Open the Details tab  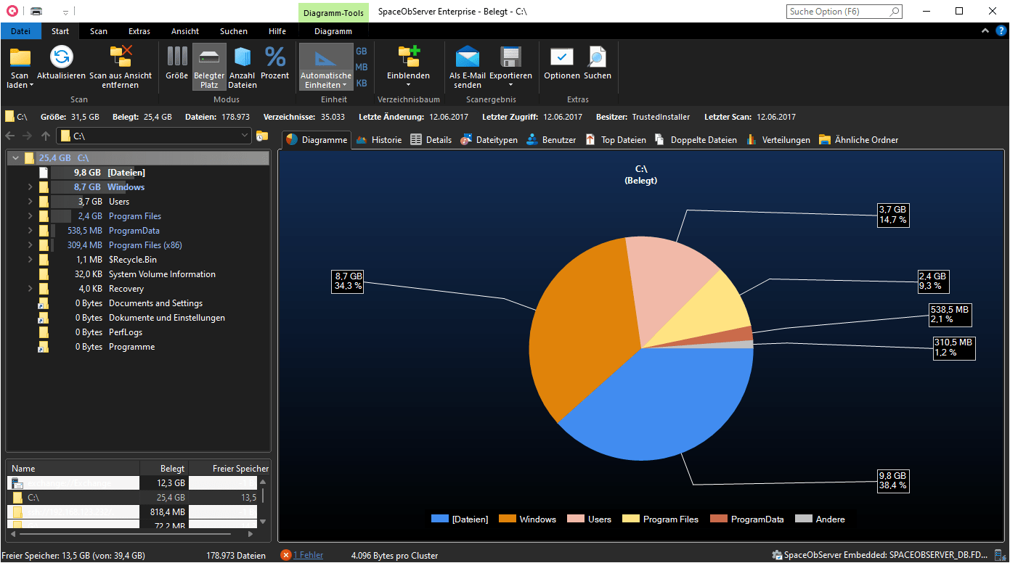coord(431,140)
